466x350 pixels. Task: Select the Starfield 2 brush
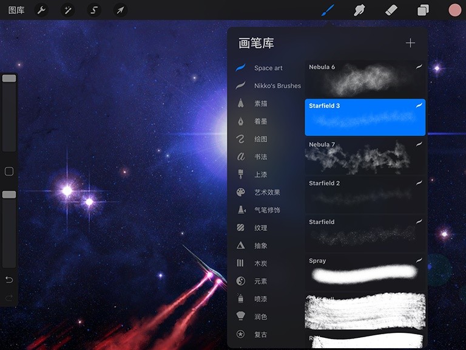point(365,195)
